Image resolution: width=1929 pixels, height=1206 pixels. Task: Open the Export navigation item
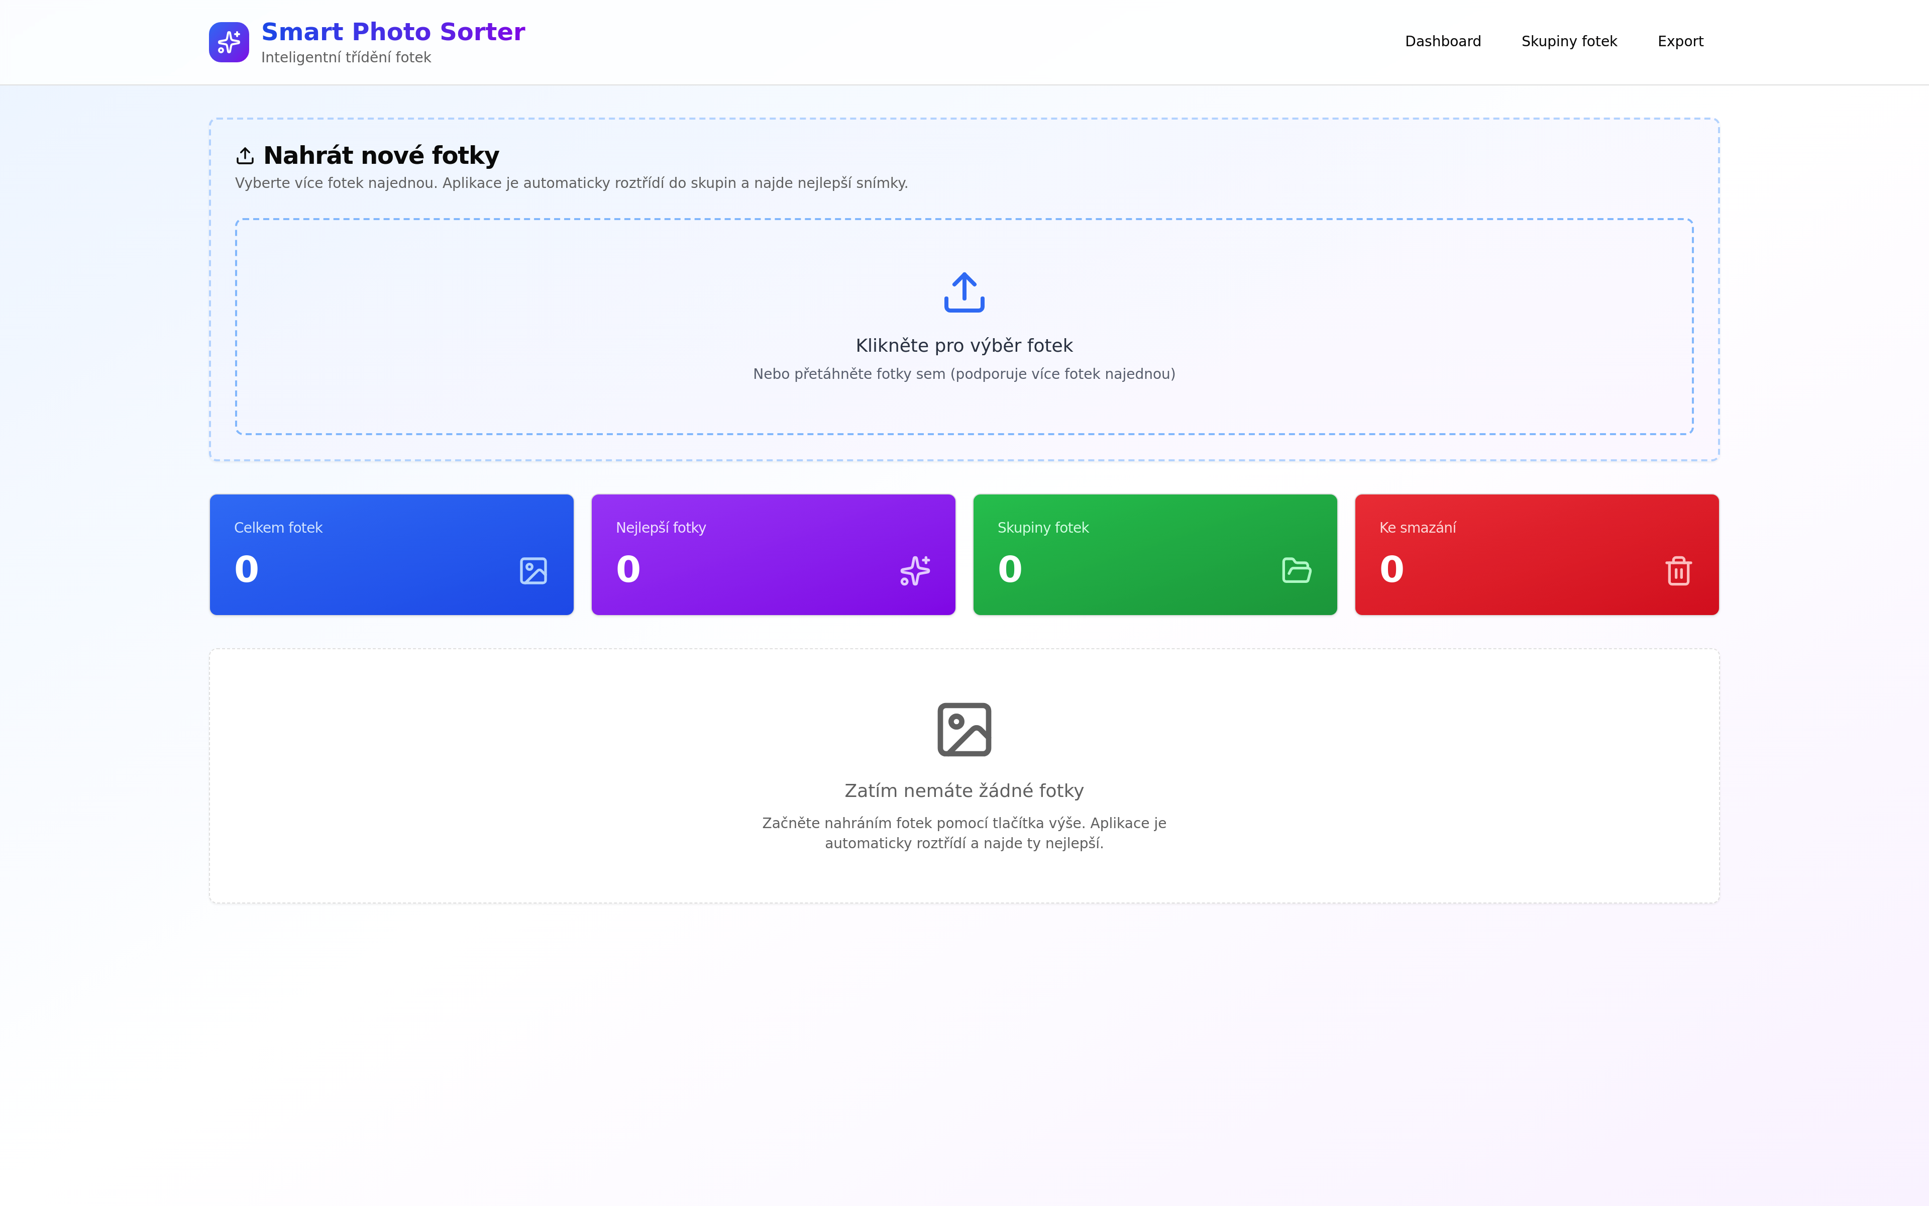(x=1679, y=42)
